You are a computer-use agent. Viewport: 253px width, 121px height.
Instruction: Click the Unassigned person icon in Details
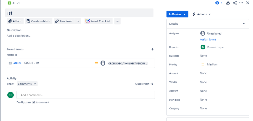tap(203, 33)
